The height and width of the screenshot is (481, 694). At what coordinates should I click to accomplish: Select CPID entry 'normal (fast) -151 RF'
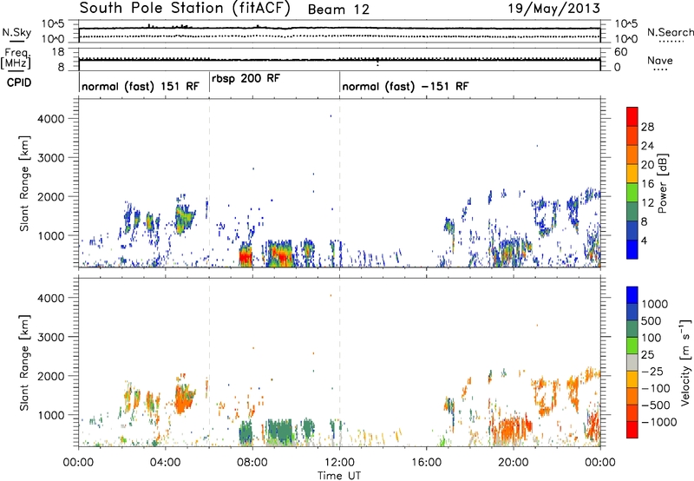point(405,86)
